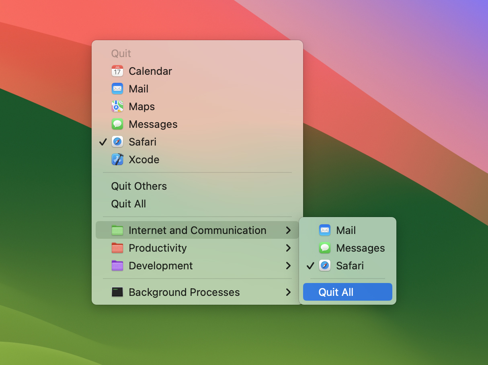The height and width of the screenshot is (365, 488).
Task: Click the checkmark beside Safari in main menu
Action: coord(103,142)
